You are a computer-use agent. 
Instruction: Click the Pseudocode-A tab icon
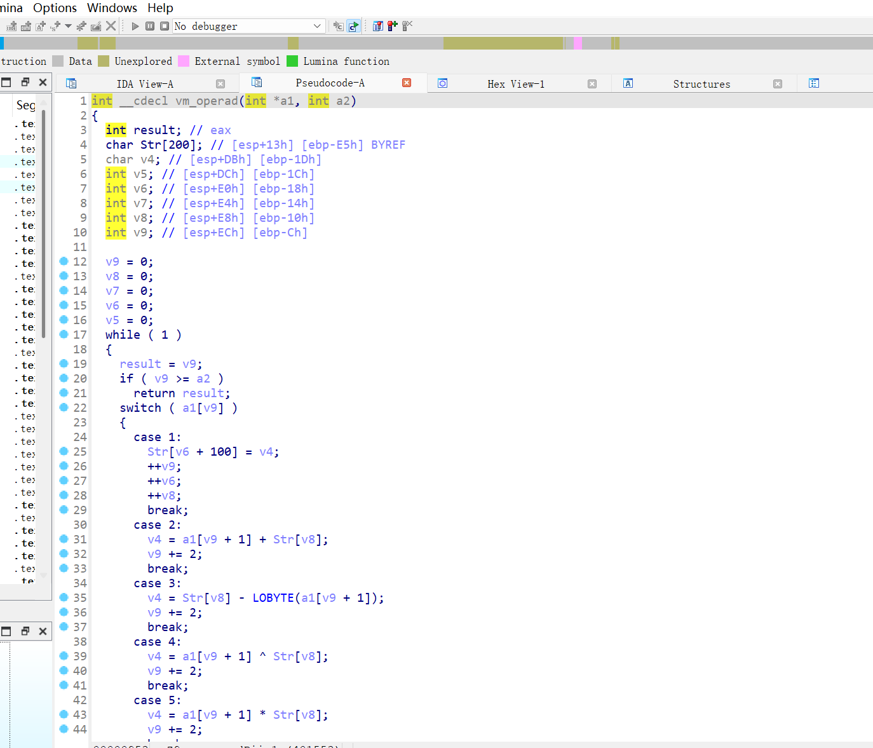coord(257,82)
